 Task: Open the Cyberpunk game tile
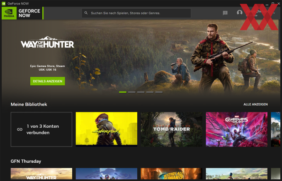[x=107, y=129]
